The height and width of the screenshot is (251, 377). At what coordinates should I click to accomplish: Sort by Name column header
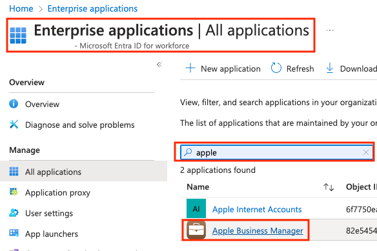198,187
